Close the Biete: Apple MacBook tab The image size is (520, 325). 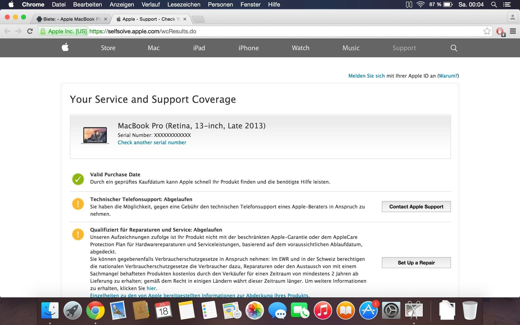pyautogui.click(x=106, y=19)
